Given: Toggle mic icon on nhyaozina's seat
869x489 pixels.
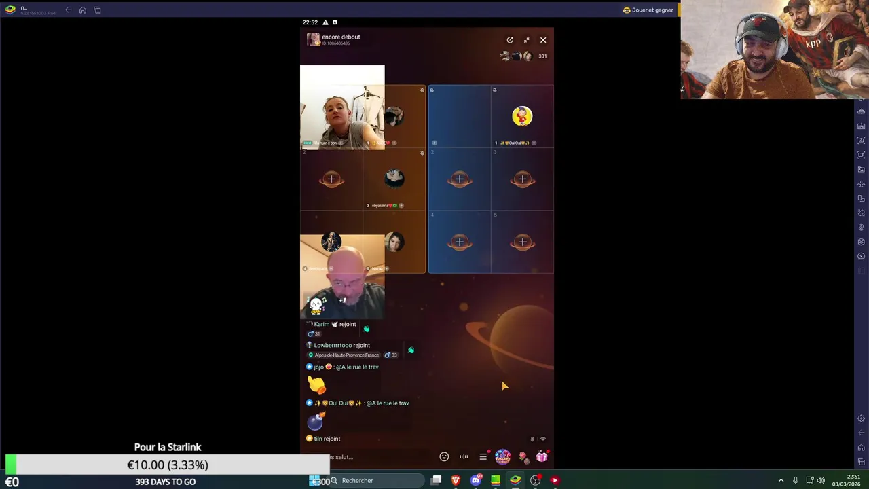Looking at the screenshot, I should click(x=422, y=153).
